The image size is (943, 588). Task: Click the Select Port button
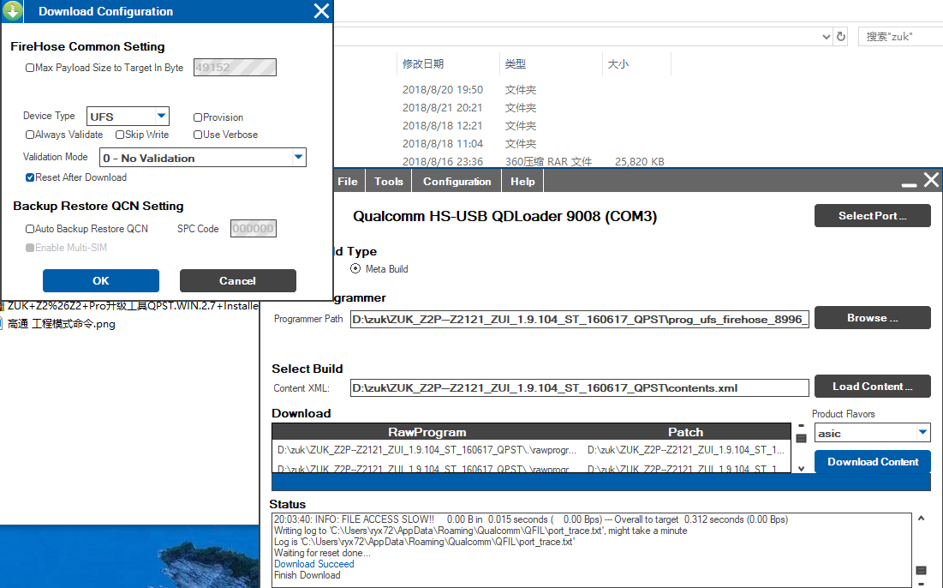coord(872,216)
